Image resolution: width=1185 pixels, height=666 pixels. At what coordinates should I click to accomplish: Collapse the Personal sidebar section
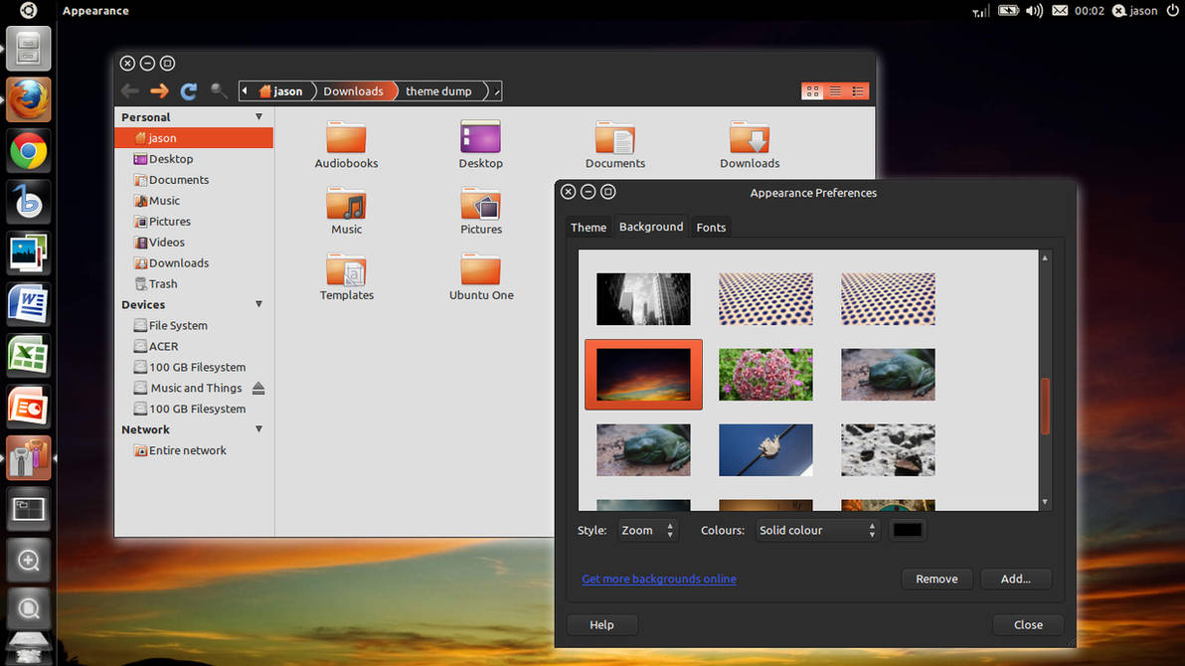(x=258, y=117)
